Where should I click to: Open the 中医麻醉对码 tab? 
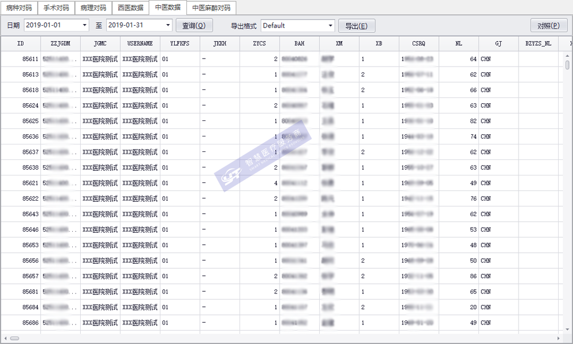211,8
